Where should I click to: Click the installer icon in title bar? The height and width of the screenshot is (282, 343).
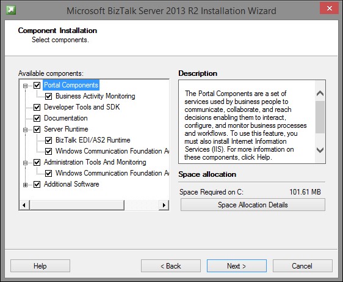pos(11,10)
